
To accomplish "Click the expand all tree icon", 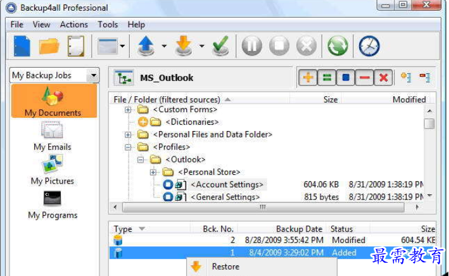I will (x=406, y=77).
